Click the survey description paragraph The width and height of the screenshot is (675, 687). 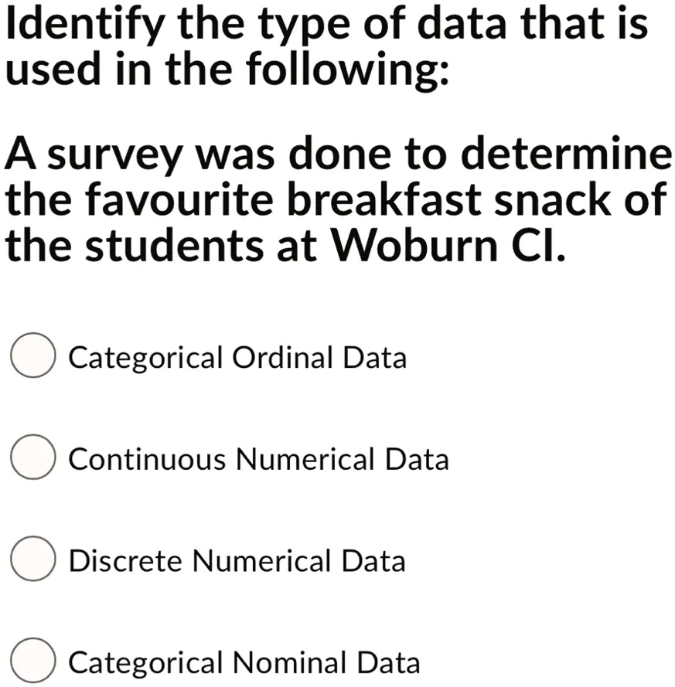coord(332,198)
